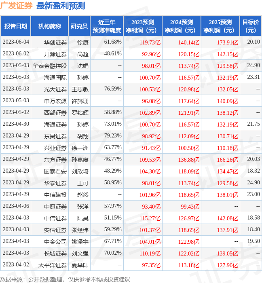Viewport: 262px width, 283px height.
Task: Click the 2023-06-02 report date cell
Action: [16, 54]
